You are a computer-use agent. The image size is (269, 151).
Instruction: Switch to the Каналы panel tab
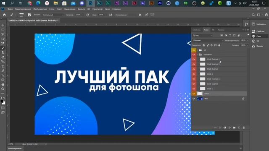pos(221,30)
